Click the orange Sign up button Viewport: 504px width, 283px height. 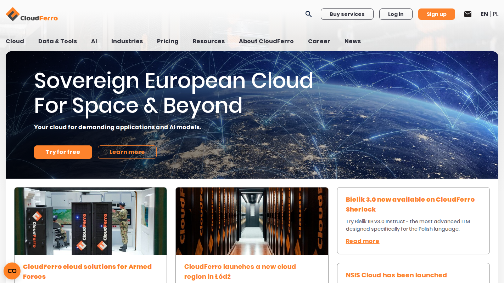(x=437, y=14)
